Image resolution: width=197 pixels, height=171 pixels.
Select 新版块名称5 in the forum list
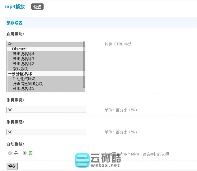point(23,89)
